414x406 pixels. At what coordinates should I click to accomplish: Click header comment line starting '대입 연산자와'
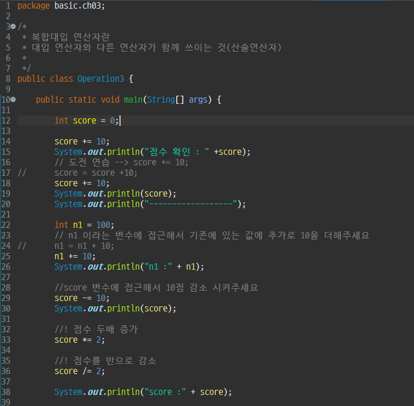click(157, 48)
